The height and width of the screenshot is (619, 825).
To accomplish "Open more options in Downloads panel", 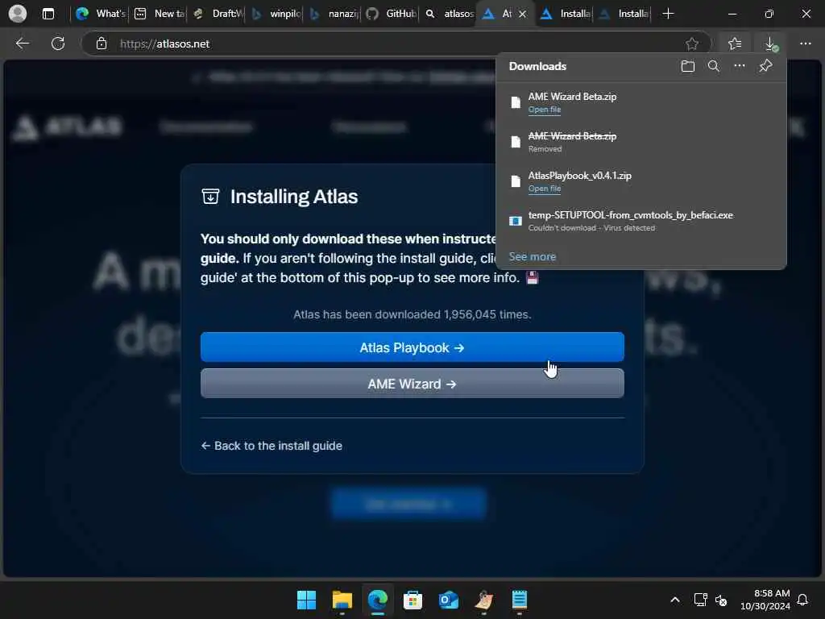I will pyautogui.click(x=740, y=66).
